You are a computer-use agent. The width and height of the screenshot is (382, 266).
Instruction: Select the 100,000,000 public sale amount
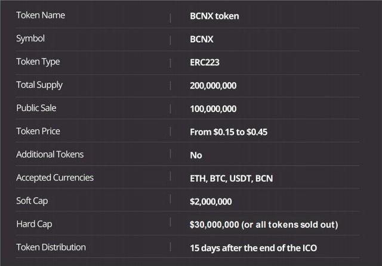tap(213, 109)
